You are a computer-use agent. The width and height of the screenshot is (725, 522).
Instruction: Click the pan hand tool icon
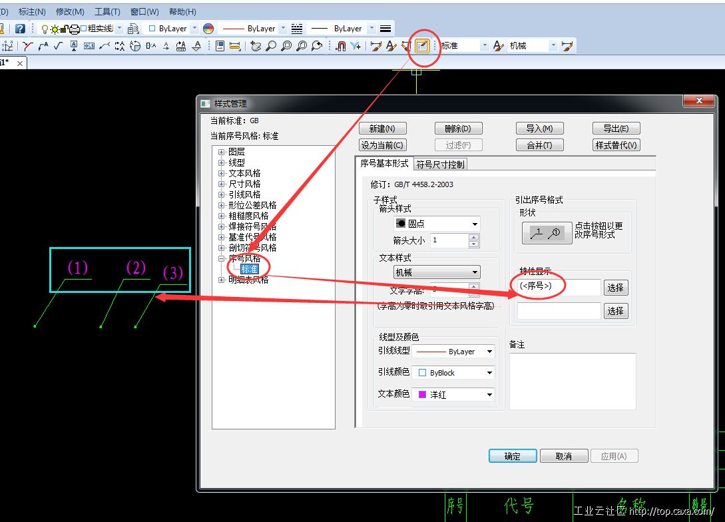click(256, 46)
